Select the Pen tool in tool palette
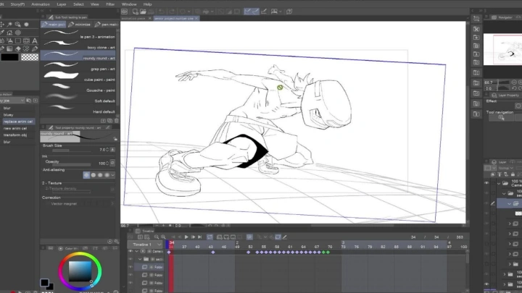The image size is (522, 293). [x=35, y=49]
